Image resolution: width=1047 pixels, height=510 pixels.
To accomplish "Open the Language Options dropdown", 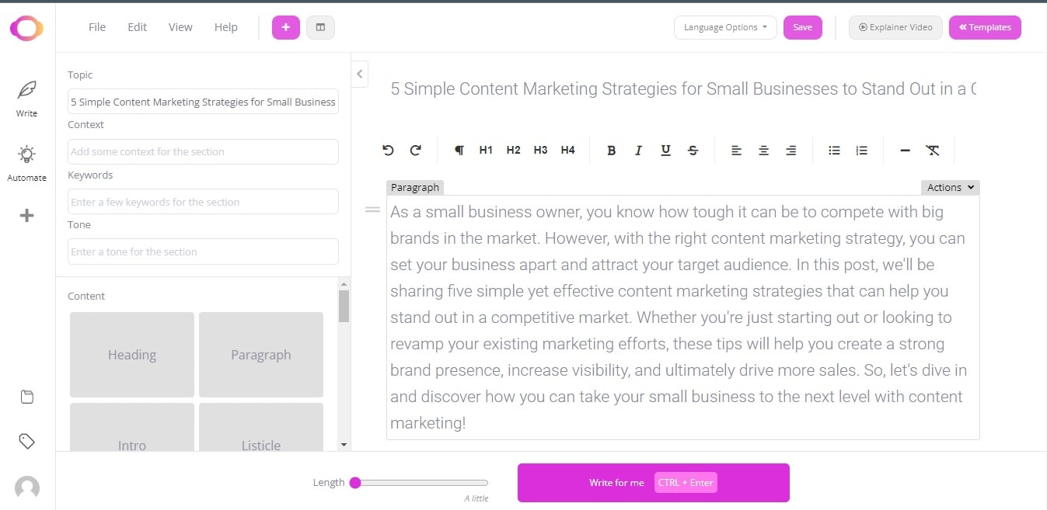I will coord(725,27).
